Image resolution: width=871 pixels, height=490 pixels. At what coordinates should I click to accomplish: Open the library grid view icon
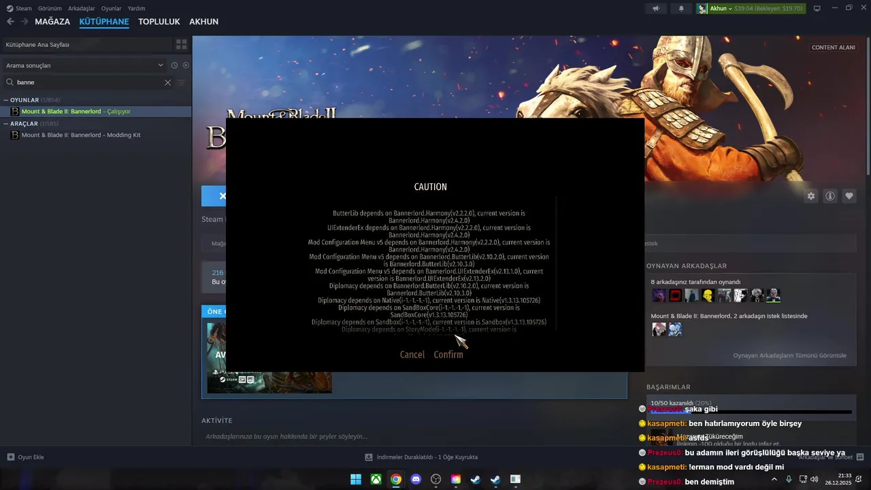tap(181, 44)
